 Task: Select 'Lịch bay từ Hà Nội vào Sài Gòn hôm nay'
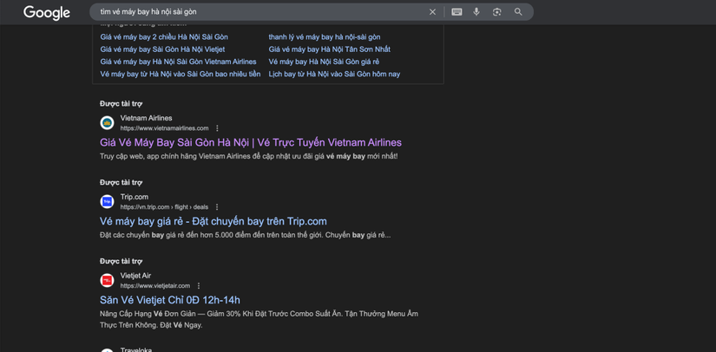(334, 74)
